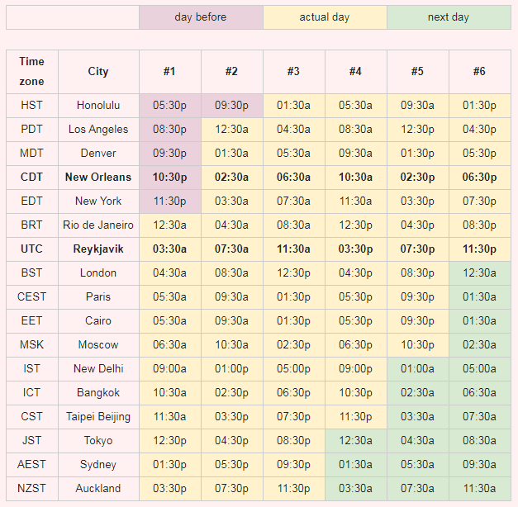Select the New York city cell
The width and height of the screenshot is (518, 507).
pyautogui.click(x=98, y=201)
